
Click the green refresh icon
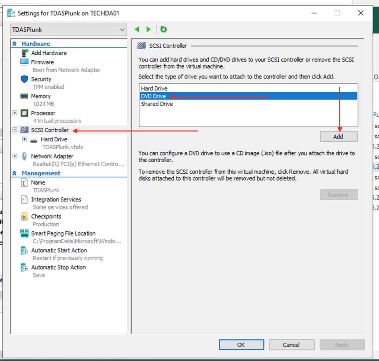click(x=164, y=29)
